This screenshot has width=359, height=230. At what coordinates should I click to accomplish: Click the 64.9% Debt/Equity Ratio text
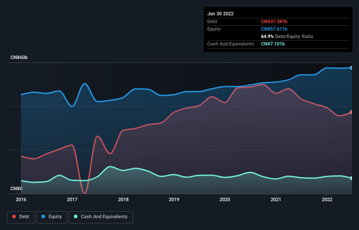coord(287,36)
